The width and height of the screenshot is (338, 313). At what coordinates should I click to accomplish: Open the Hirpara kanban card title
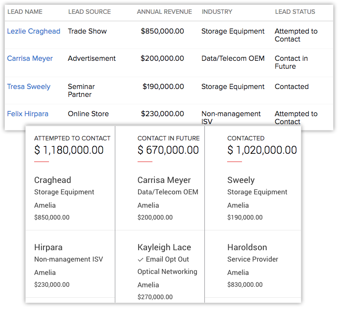point(48,247)
